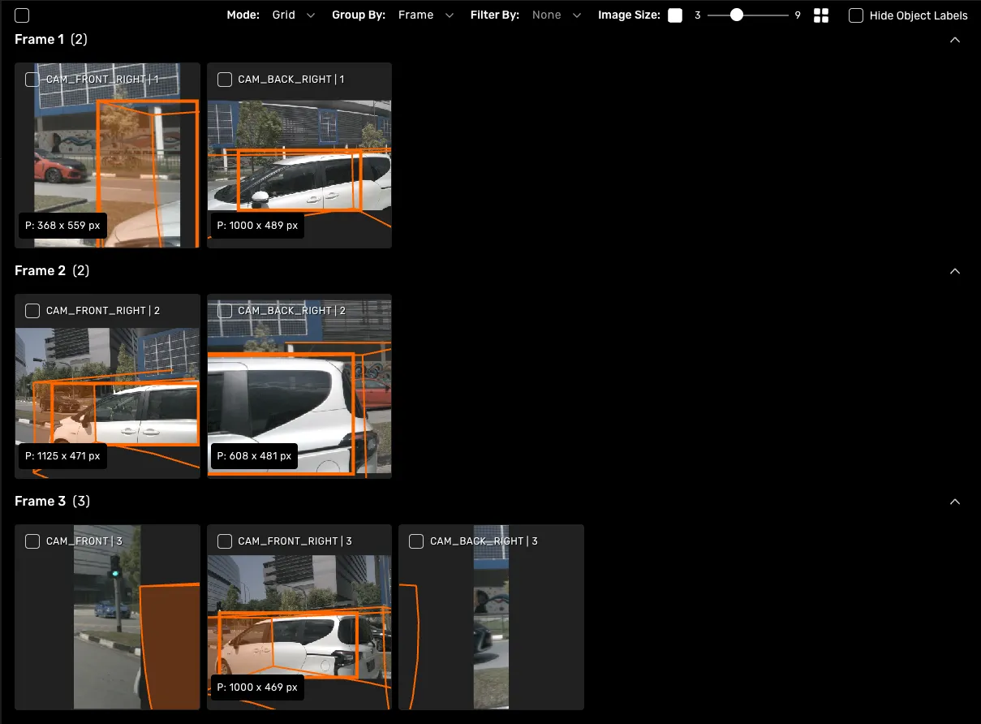This screenshot has width=981, height=724.
Task: Open the Filter By dropdown
Action: click(x=557, y=15)
